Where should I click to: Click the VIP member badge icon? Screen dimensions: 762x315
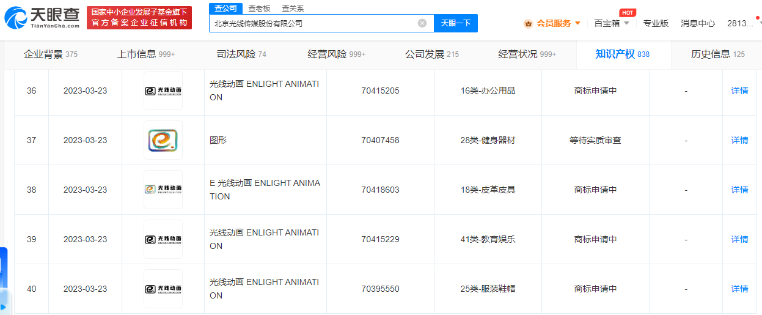click(528, 23)
